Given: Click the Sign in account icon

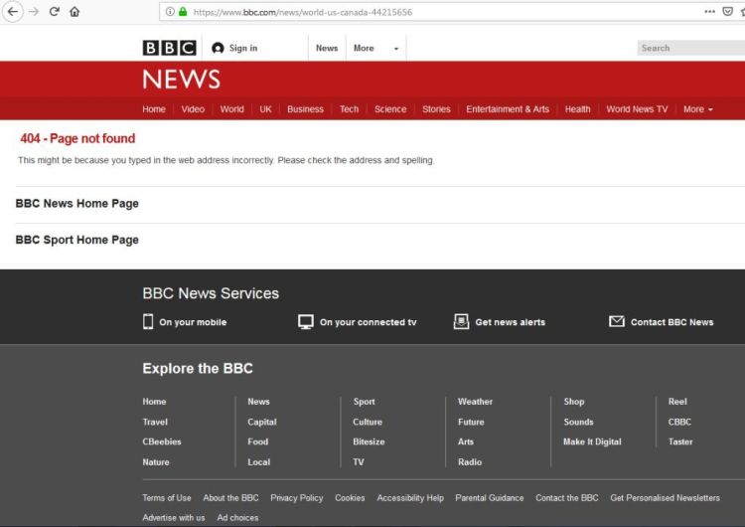Looking at the screenshot, I should [218, 48].
